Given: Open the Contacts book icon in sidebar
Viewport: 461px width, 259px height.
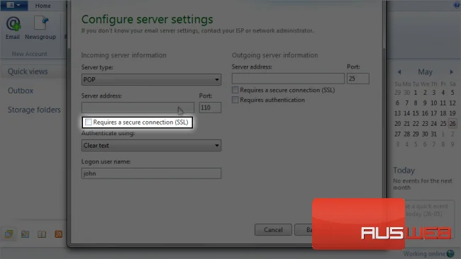Looking at the screenshot, I should [x=42, y=234].
